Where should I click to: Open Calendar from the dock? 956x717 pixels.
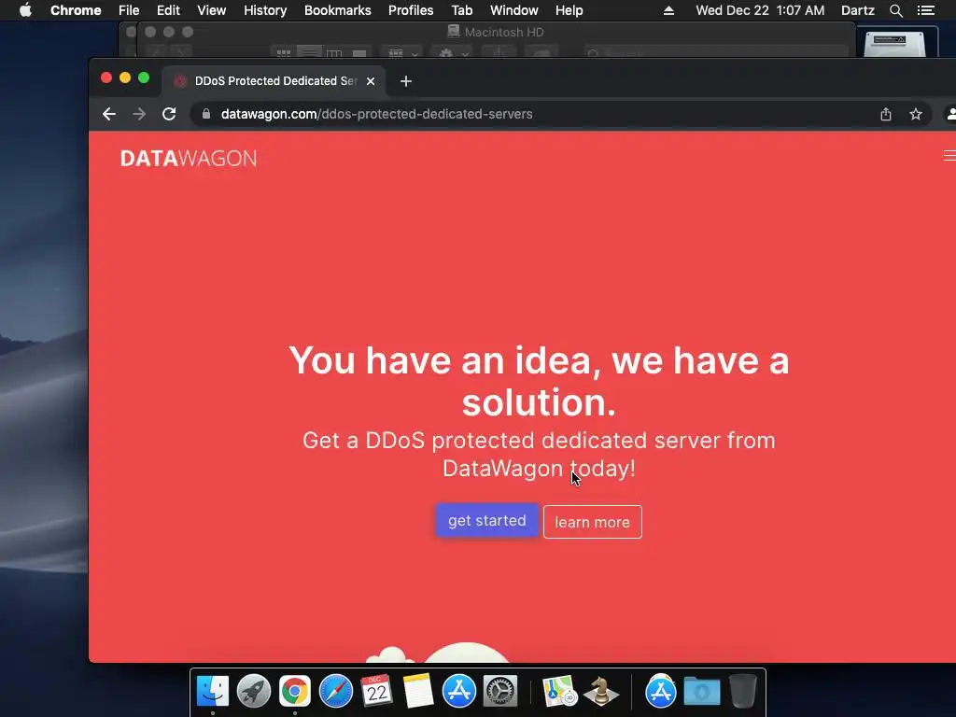tap(377, 692)
